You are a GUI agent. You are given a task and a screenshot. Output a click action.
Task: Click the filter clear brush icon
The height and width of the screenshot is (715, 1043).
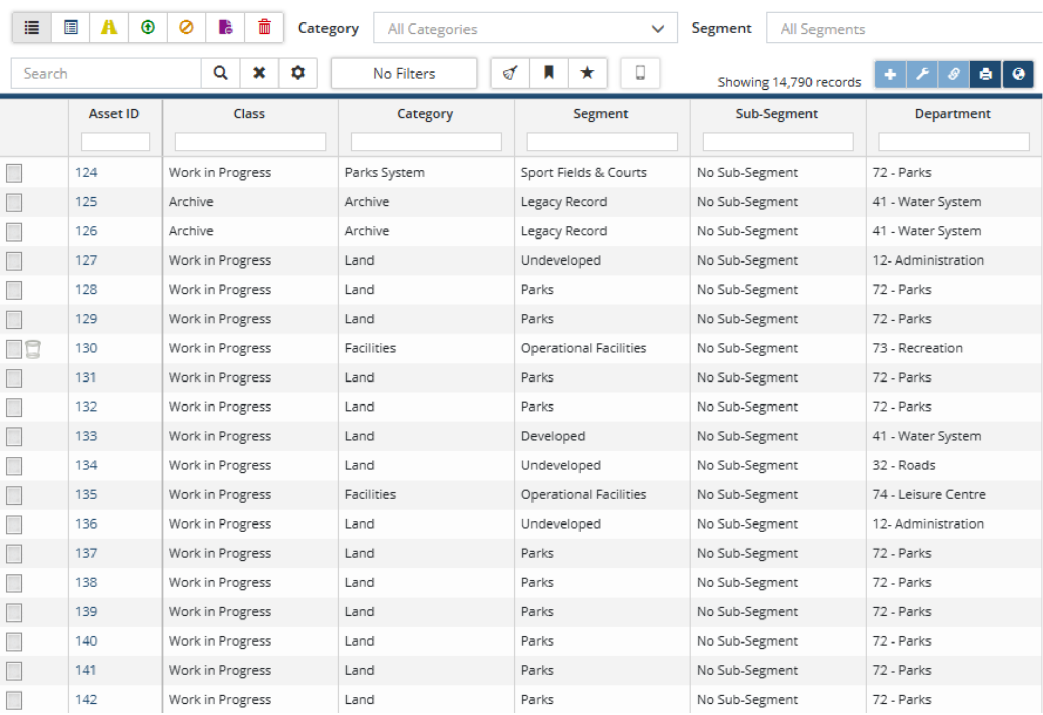pos(510,73)
